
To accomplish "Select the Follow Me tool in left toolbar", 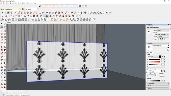I will (x=5, y=50).
